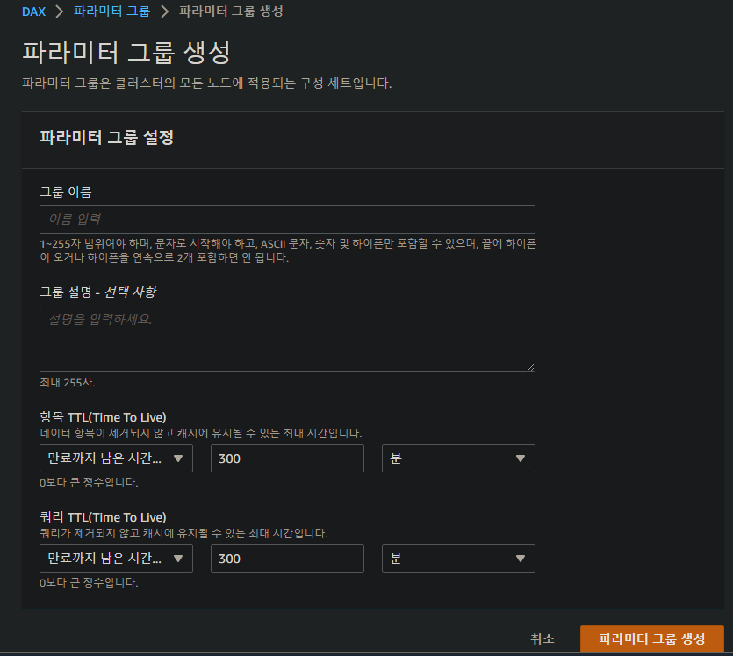Click the orange 파라미터 그룹 생성 button
This screenshot has width=733, height=656.
[x=651, y=638]
